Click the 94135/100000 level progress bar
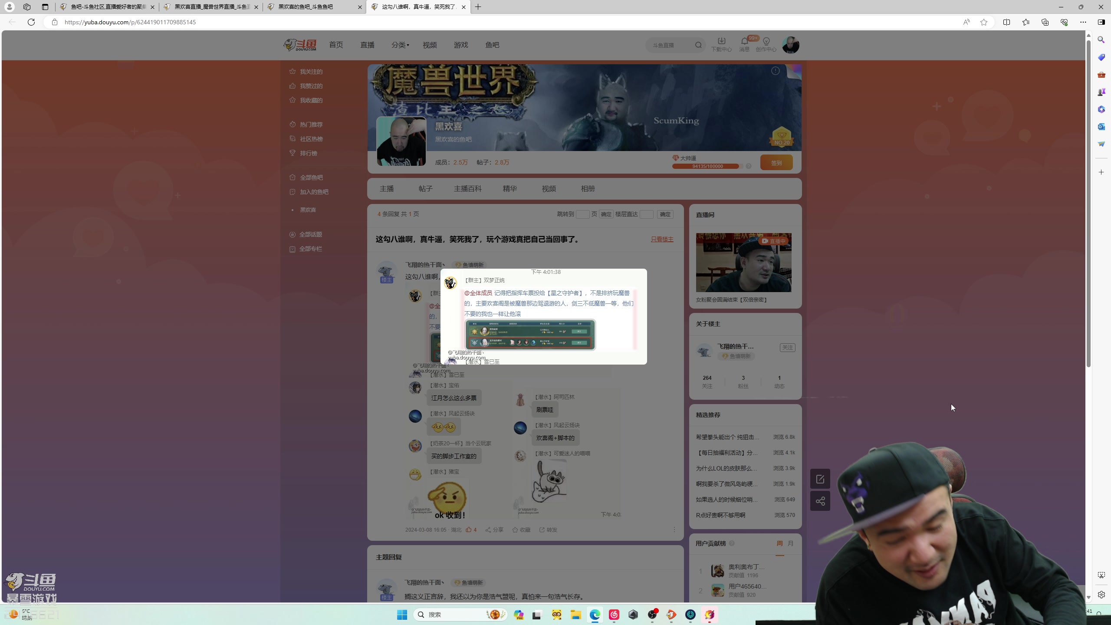Screen dimensions: 1111x625 707,166
